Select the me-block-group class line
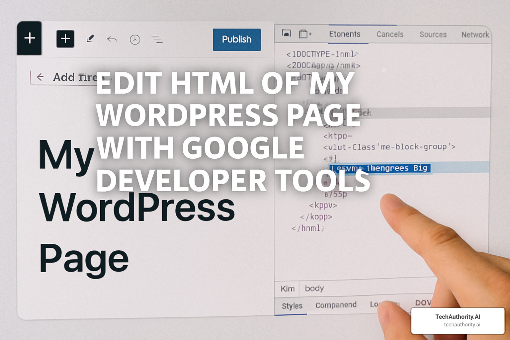510x340 pixels. click(x=389, y=147)
